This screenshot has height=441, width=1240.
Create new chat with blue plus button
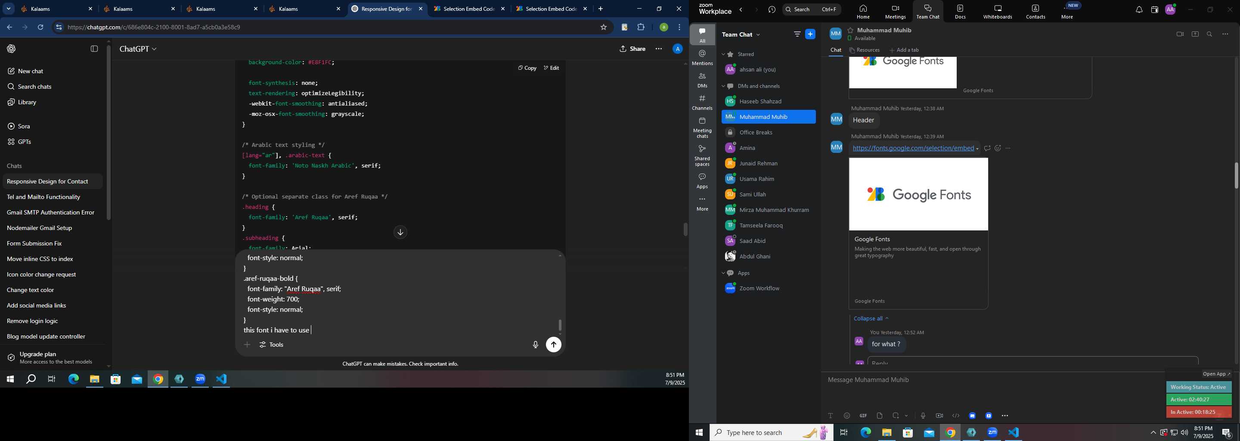coord(811,34)
